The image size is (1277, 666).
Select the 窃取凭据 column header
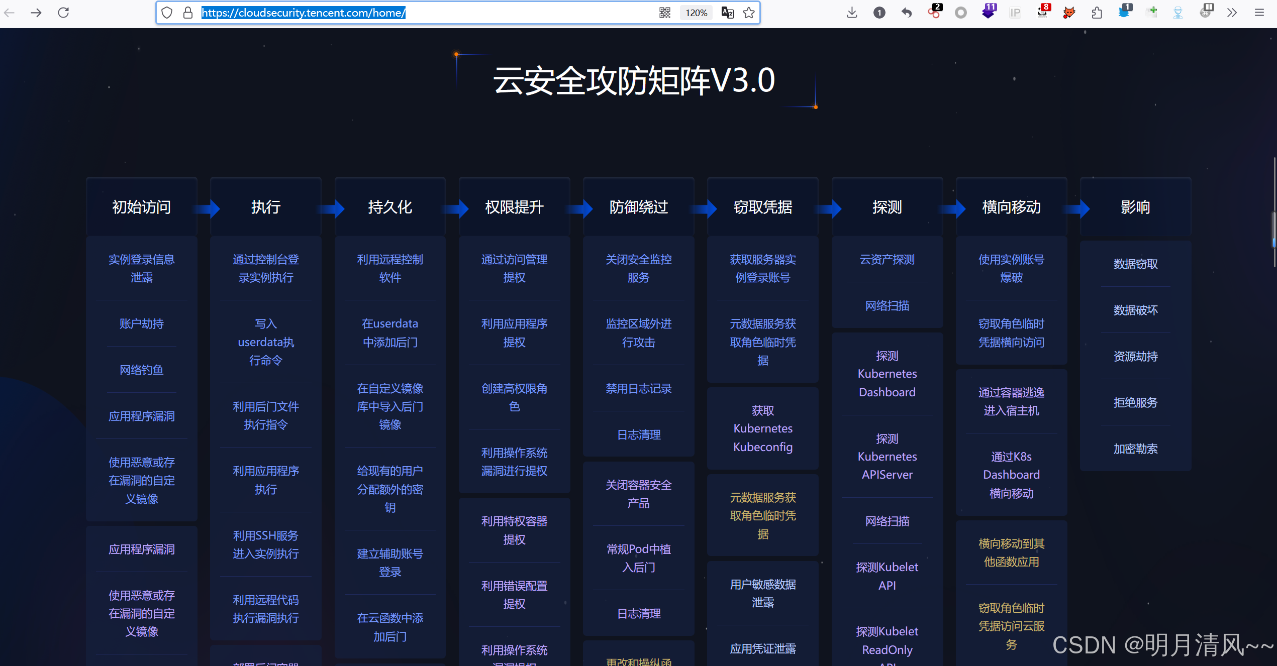pyautogui.click(x=763, y=207)
